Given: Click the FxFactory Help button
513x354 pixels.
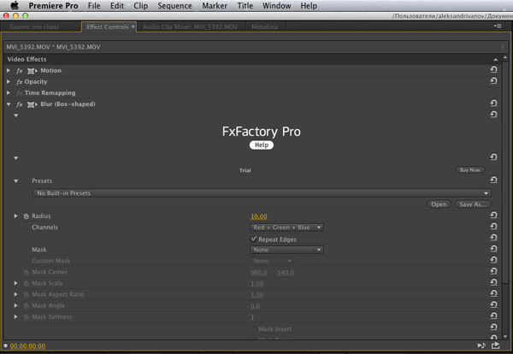Looking at the screenshot, I should pos(262,145).
